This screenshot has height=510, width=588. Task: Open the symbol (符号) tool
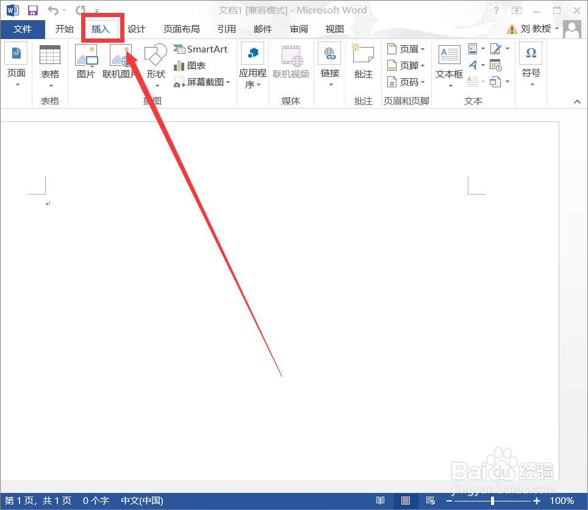click(x=530, y=61)
